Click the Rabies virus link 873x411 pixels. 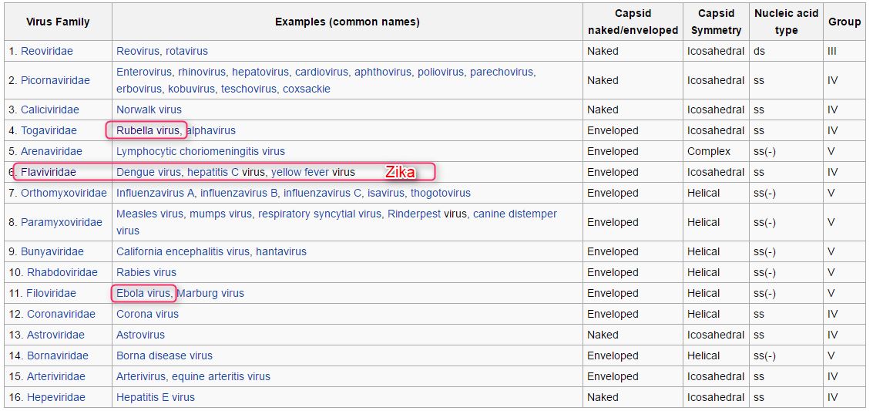tap(146, 272)
